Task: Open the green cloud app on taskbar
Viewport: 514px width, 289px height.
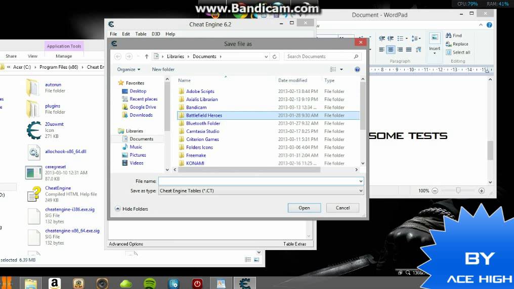Action: tap(126, 284)
